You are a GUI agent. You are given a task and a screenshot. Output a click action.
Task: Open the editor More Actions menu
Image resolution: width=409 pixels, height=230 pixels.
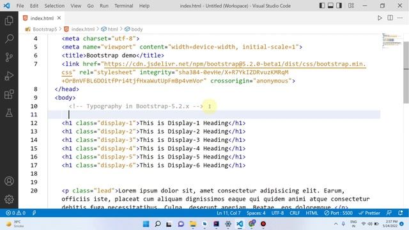tap(400, 18)
